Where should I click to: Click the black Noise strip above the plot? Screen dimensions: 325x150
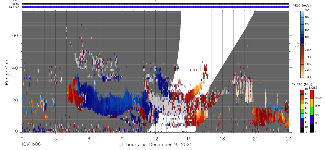pyautogui.click(x=155, y=4)
